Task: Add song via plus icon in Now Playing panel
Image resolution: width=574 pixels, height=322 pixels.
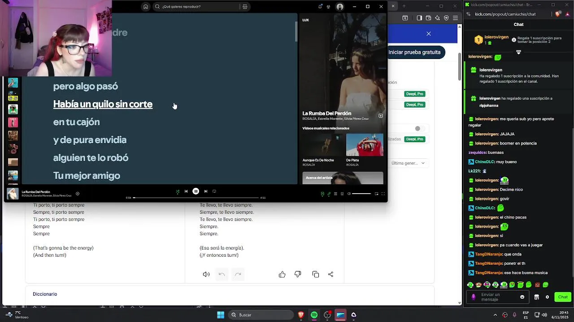Action: tap(380, 116)
